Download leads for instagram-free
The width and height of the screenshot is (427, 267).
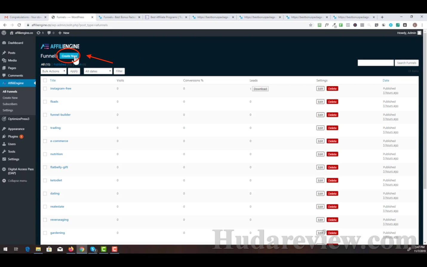(260, 89)
